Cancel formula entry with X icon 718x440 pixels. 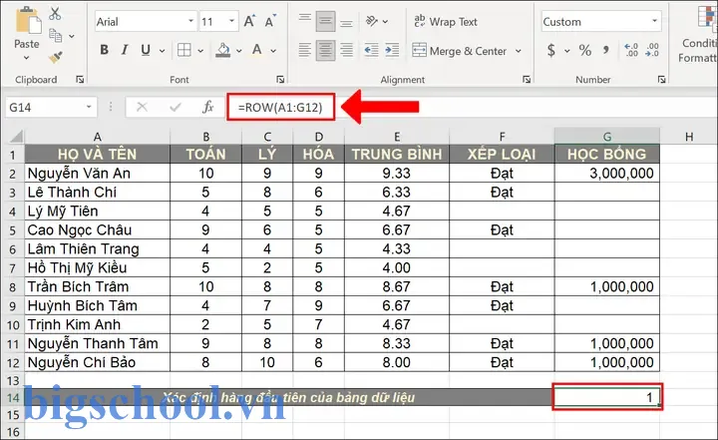pos(142,107)
